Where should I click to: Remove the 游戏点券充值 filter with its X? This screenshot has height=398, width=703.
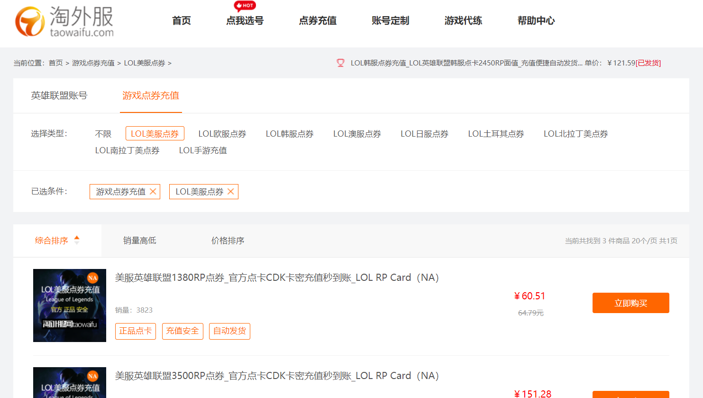(x=153, y=192)
